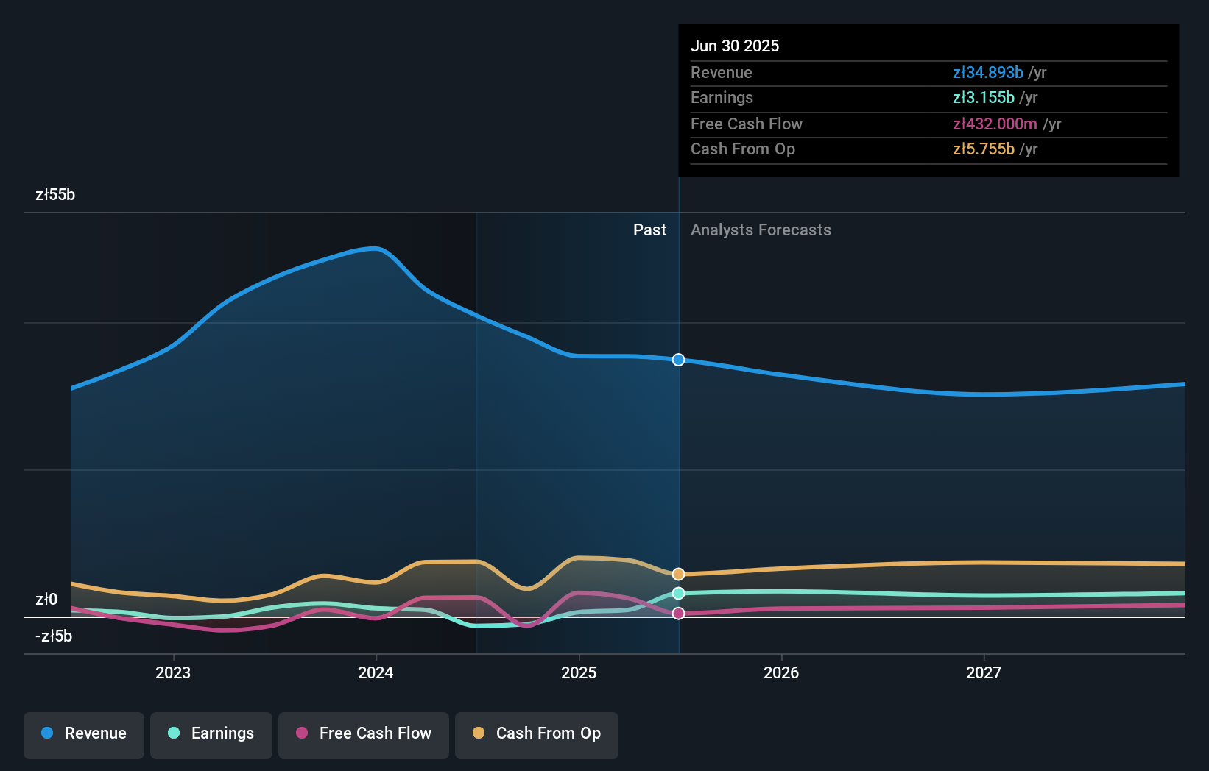1209x771 pixels.
Task: Switch to Analysts Forecasts view
Action: (x=761, y=230)
